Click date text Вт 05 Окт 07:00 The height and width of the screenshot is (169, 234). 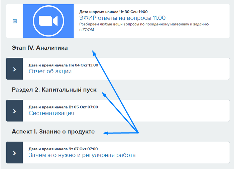[x=83, y=107]
